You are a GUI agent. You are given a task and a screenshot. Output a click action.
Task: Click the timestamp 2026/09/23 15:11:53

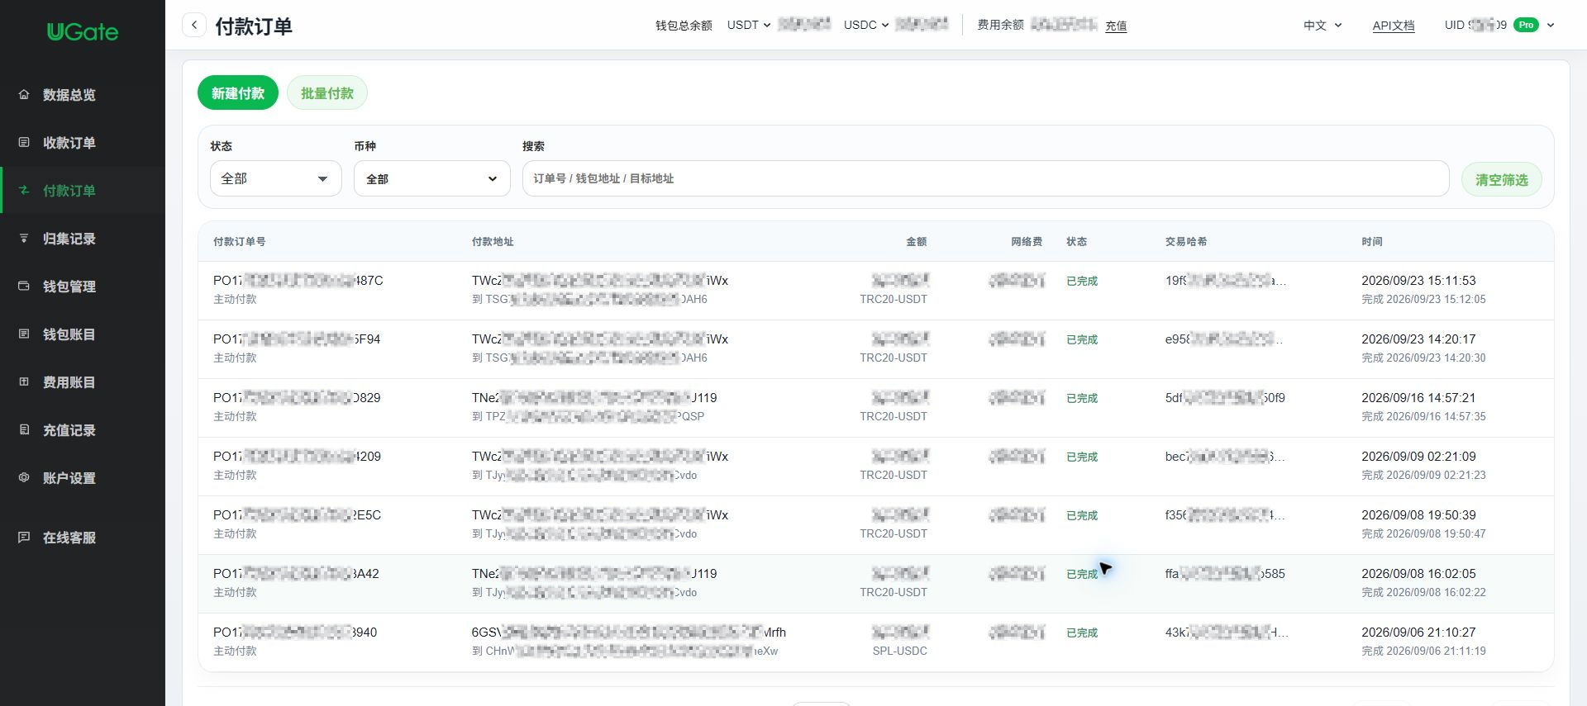point(1418,281)
